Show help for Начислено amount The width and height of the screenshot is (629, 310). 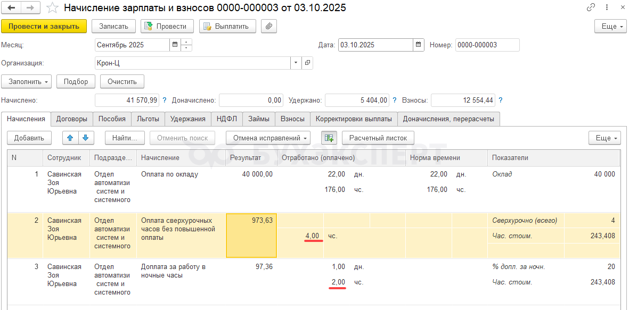coord(164,100)
